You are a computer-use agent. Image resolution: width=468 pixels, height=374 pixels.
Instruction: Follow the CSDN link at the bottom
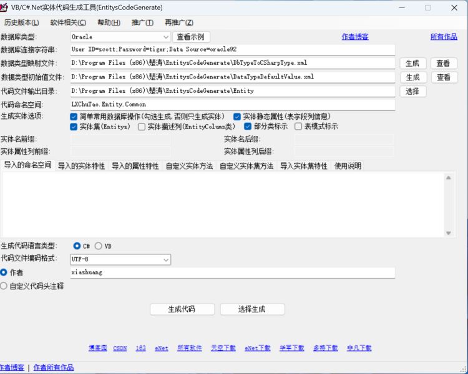click(120, 348)
